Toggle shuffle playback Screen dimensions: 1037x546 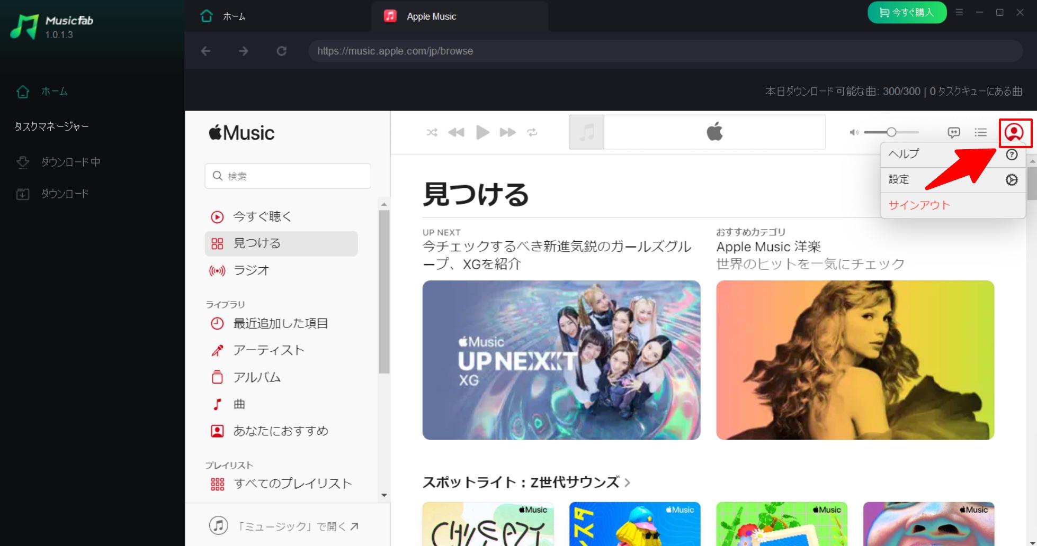[x=432, y=132]
